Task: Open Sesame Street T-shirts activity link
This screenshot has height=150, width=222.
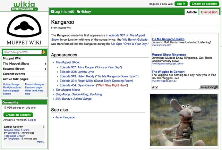Action: (17, 130)
